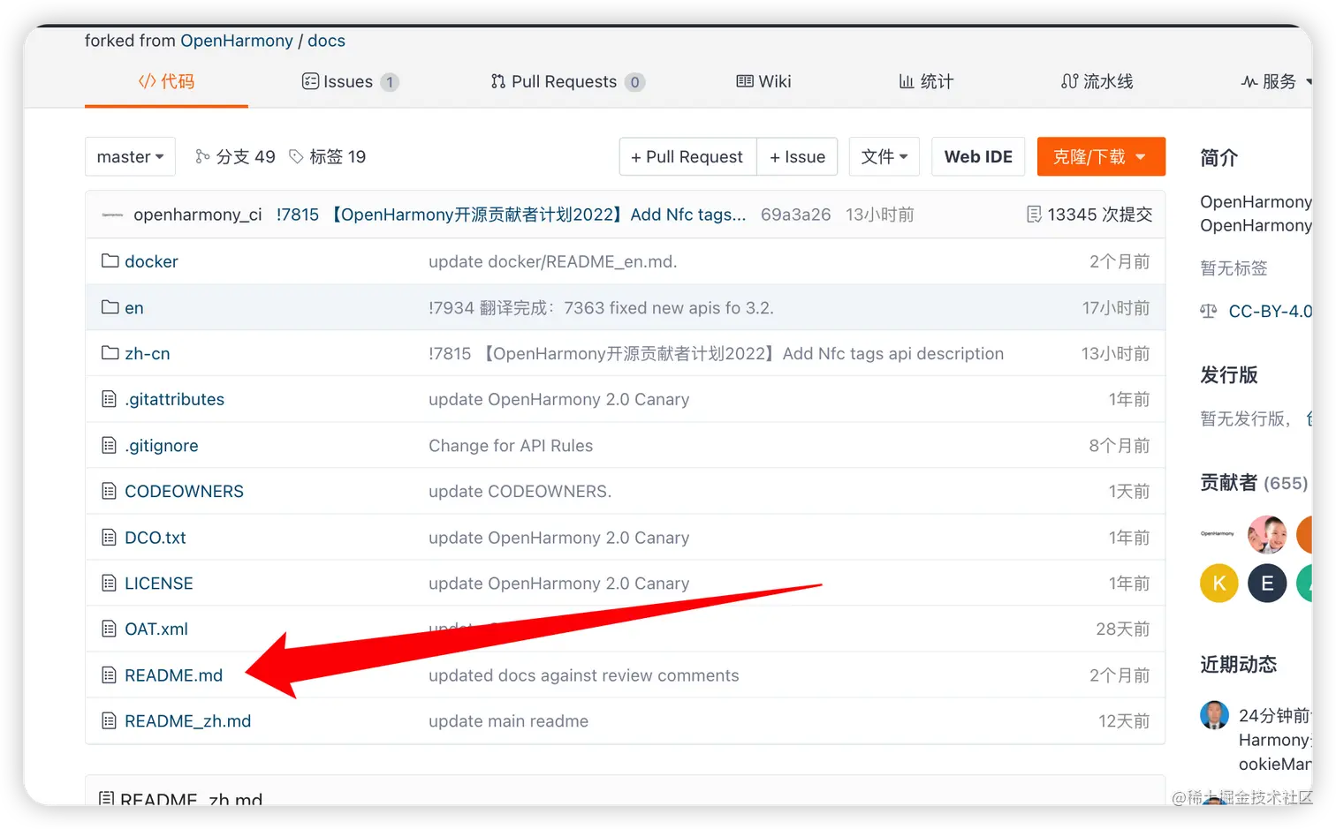The width and height of the screenshot is (1336, 829).
Task: Click the commit count document icon
Action: pyautogui.click(x=1034, y=214)
